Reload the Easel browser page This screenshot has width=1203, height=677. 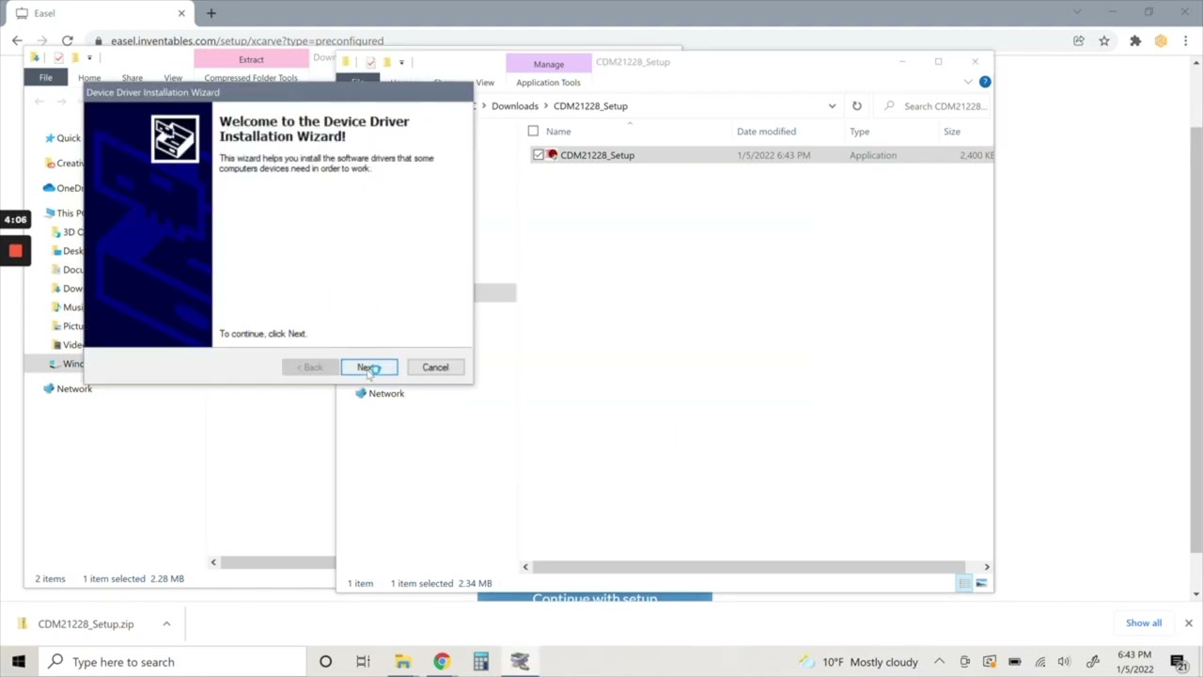click(x=68, y=41)
